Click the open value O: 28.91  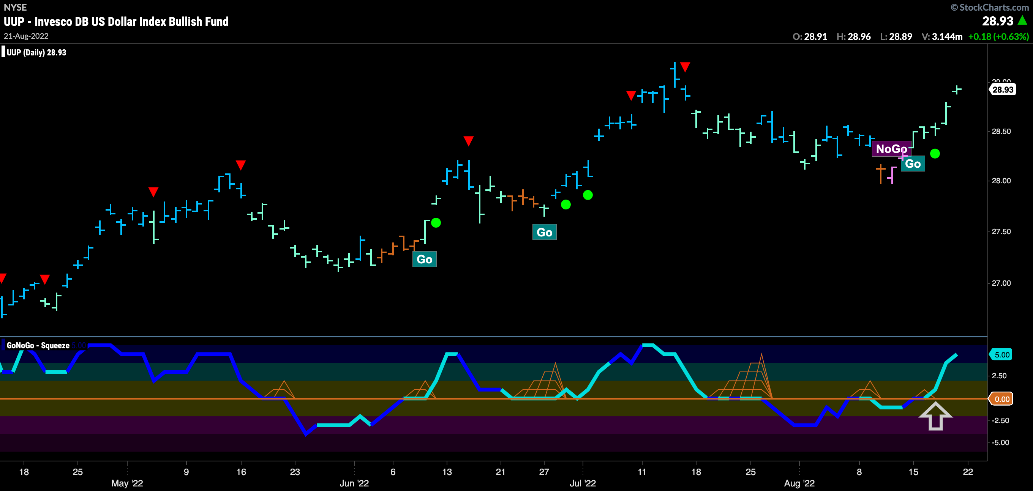click(810, 36)
